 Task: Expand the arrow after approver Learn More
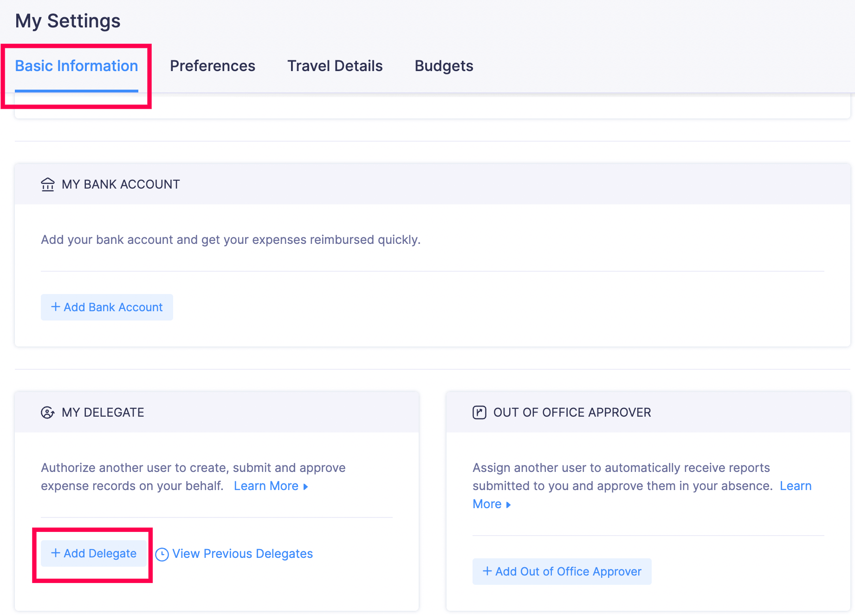click(x=508, y=504)
